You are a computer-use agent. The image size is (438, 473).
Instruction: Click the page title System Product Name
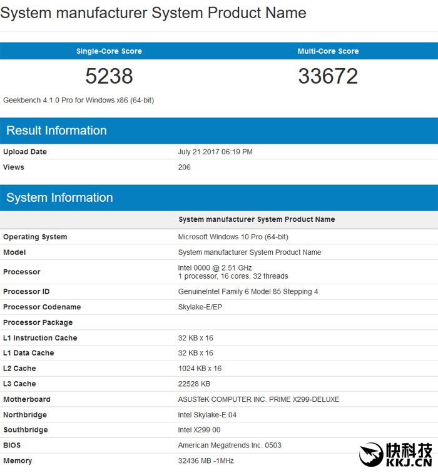point(153,12)
